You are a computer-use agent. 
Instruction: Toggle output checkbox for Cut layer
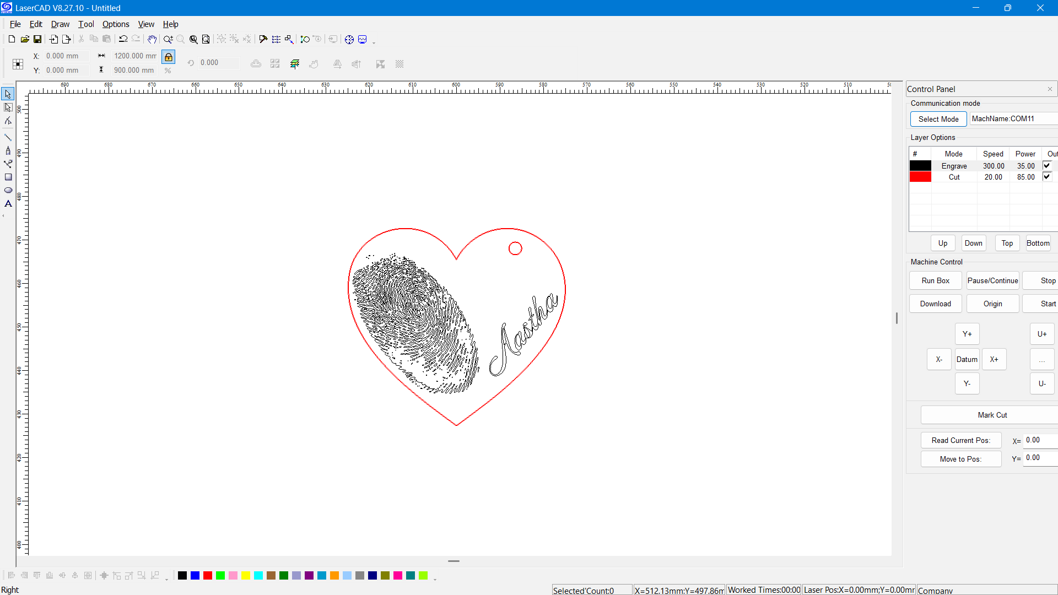tap(1047, 176)
